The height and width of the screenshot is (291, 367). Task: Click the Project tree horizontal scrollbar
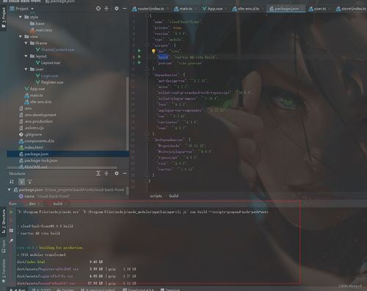point(62,168)
